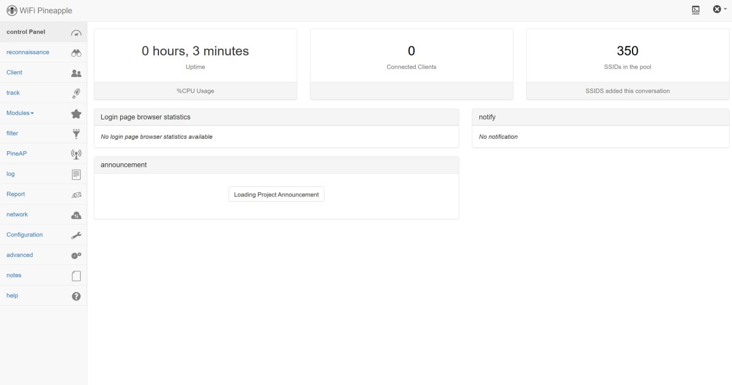Click the 'SSIDs in the pool' label

[x=627, y=67]
